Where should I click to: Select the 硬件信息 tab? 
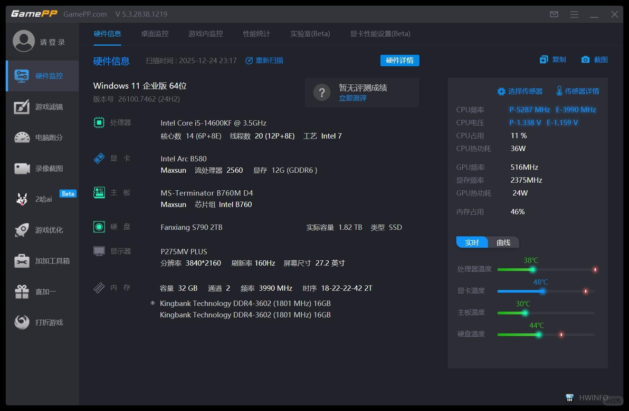click(107, 34)
